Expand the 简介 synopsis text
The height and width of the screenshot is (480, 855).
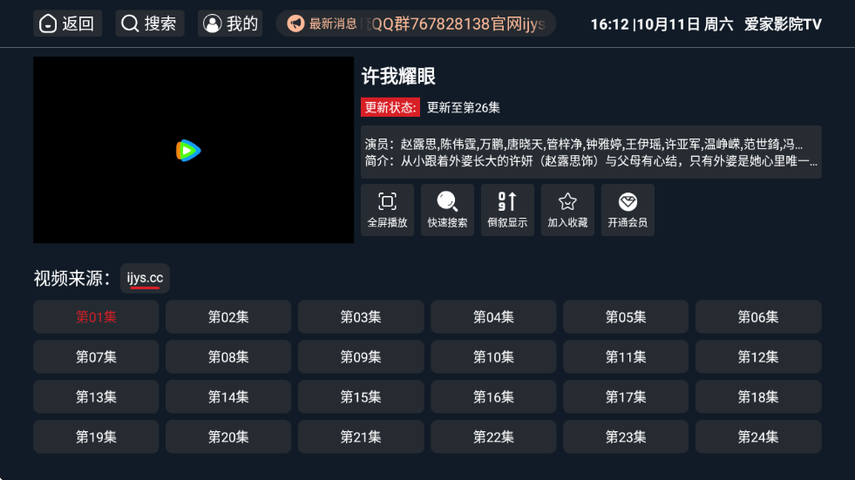click(591, 161)
